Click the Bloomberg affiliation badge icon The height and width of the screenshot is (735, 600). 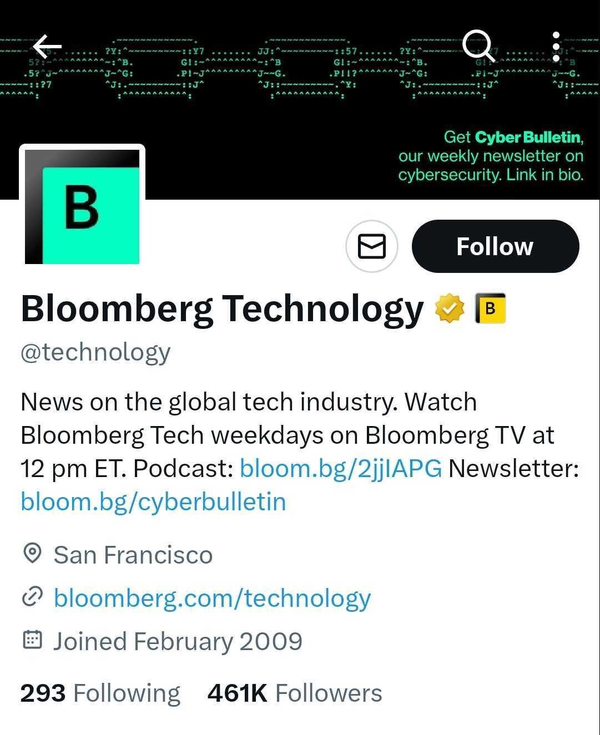click(x=491, y=308)
